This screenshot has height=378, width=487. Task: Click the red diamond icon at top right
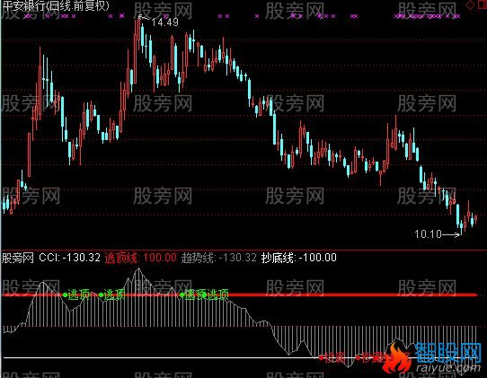click(x=471, y=4)
